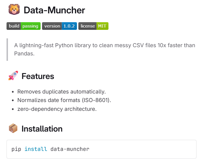
Task: Click "data-muncher" package name in code
Action: click(70, 149)
